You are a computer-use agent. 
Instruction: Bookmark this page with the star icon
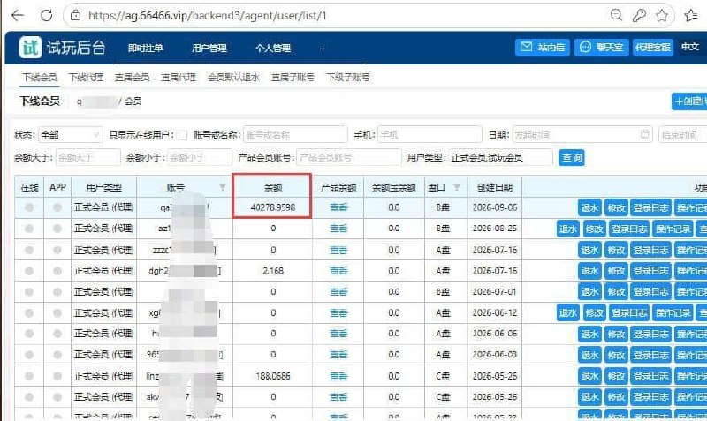(661, 15)
